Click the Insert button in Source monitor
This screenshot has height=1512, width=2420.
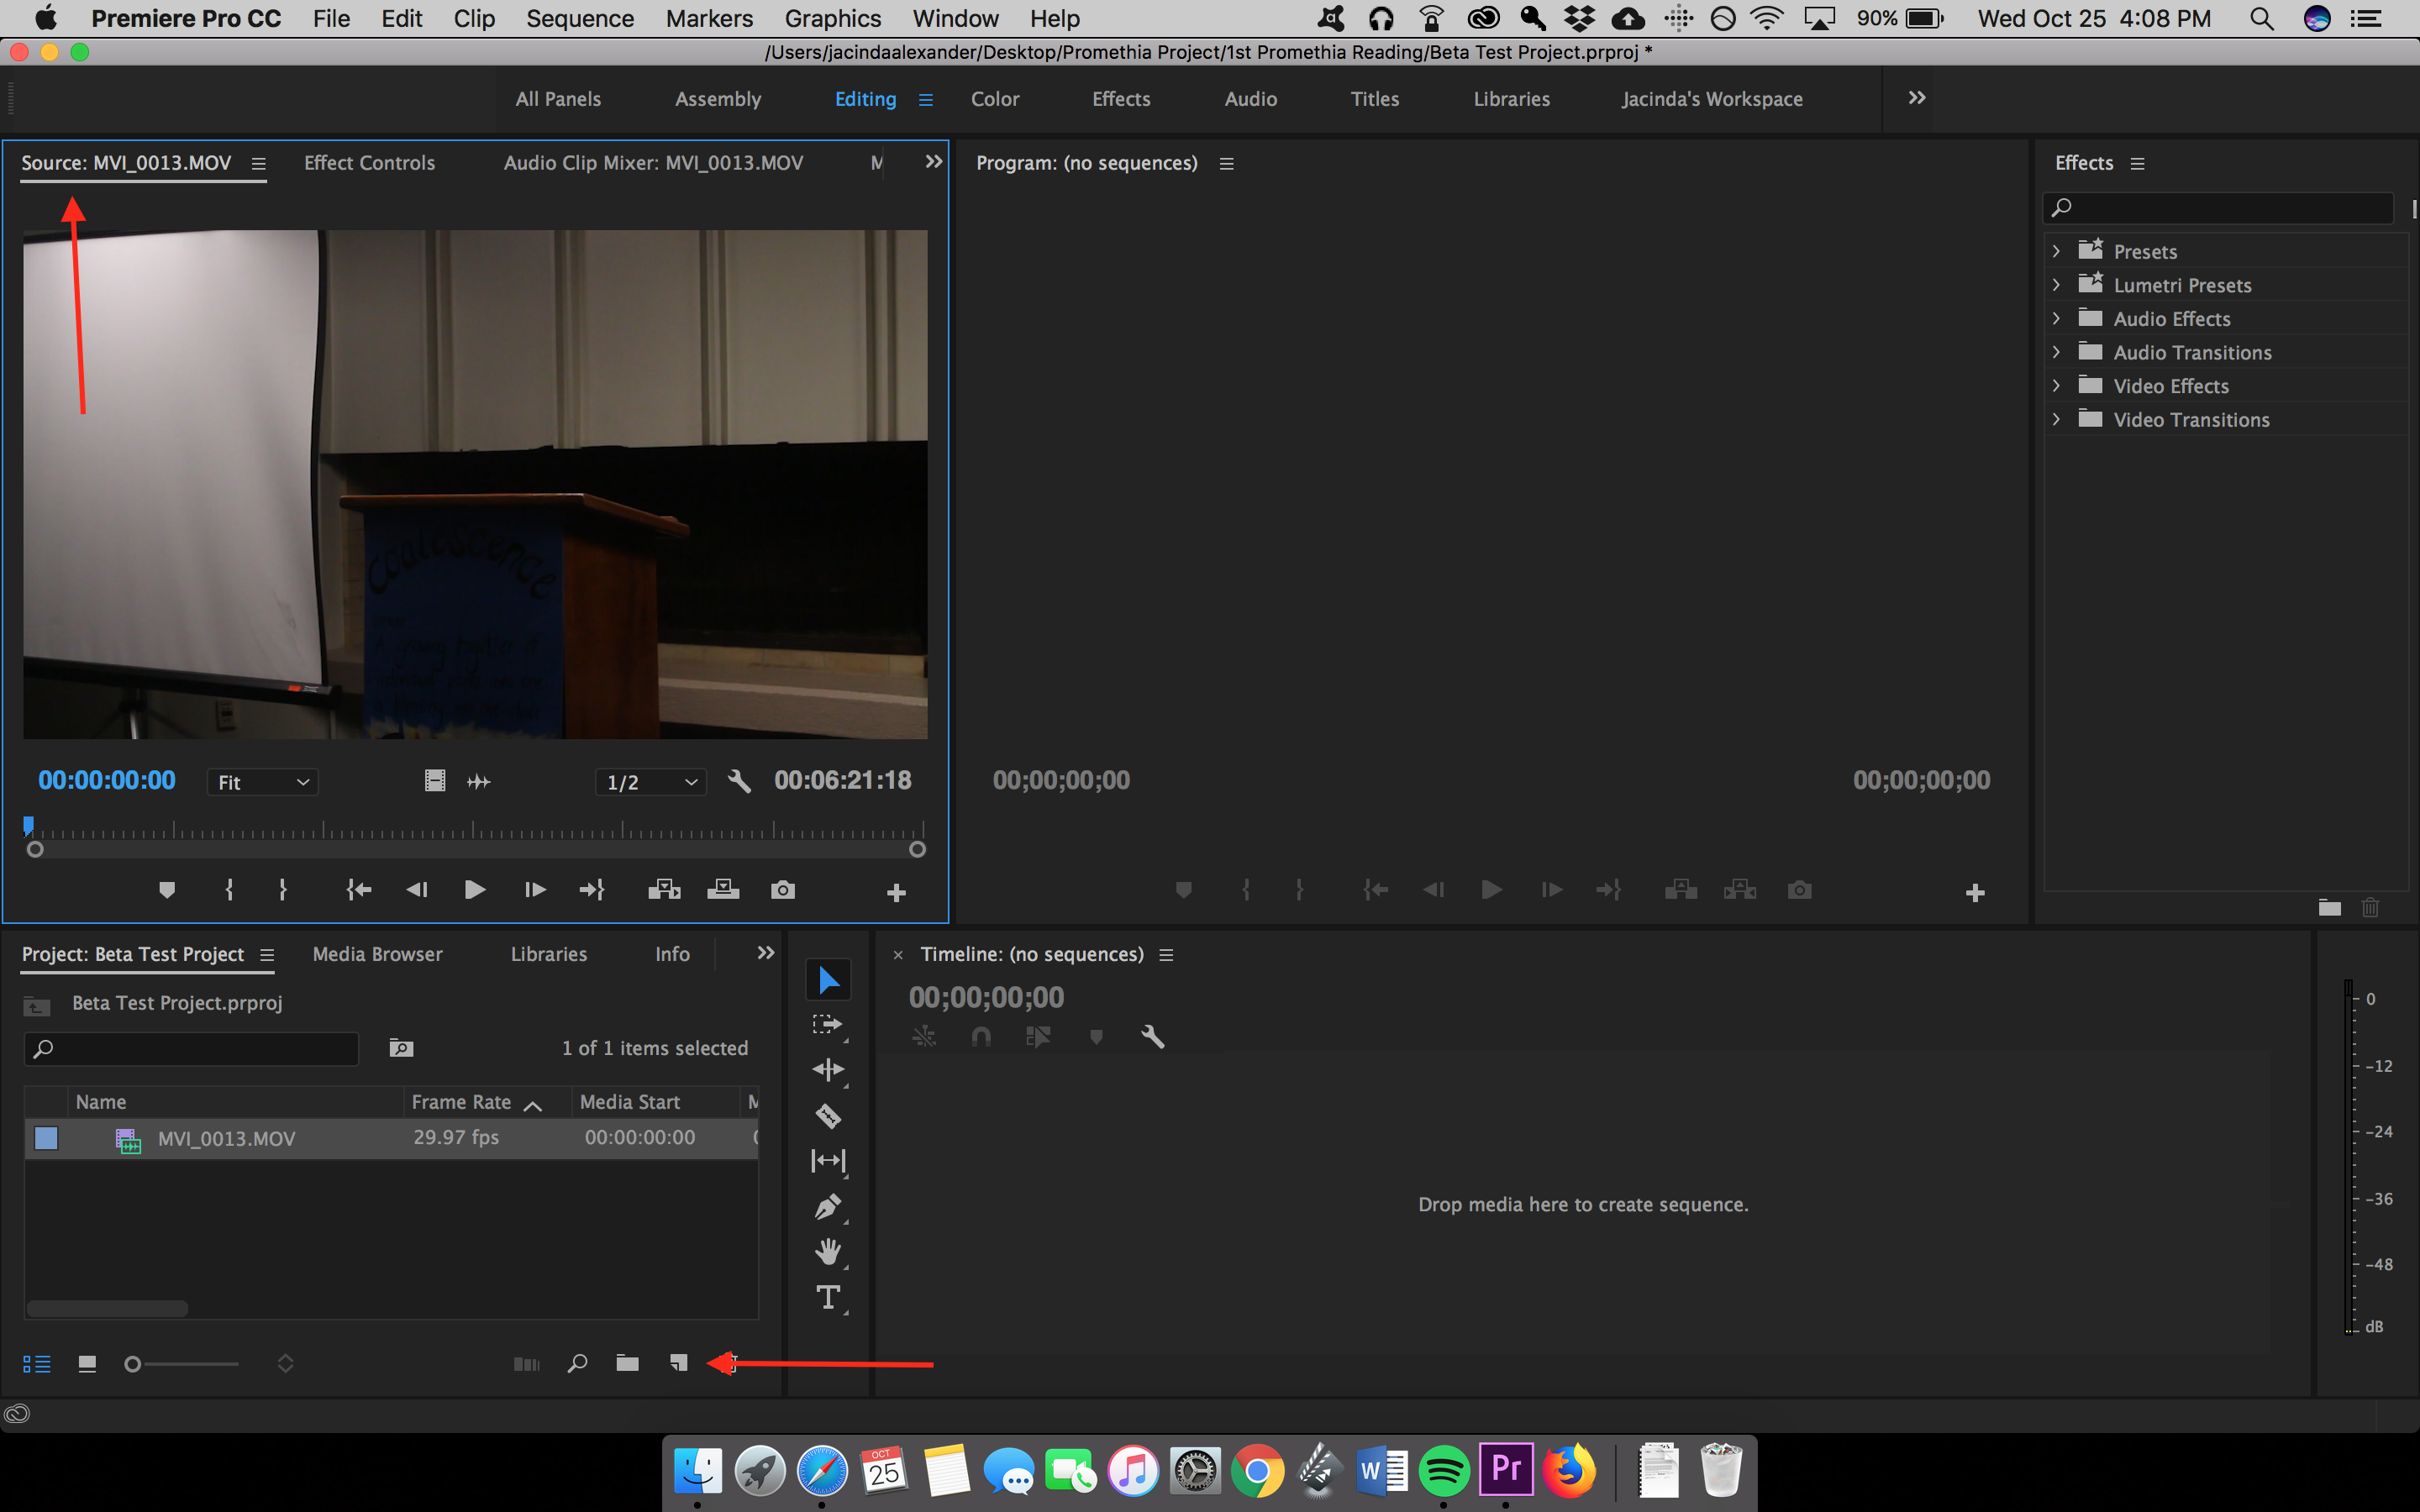pos(664,890)
